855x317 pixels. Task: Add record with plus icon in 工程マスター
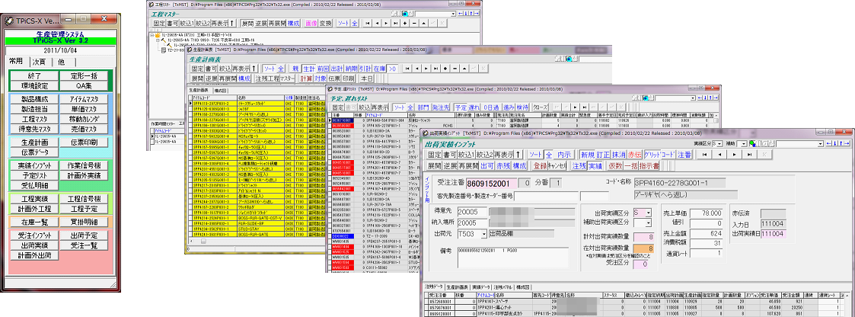404,23
